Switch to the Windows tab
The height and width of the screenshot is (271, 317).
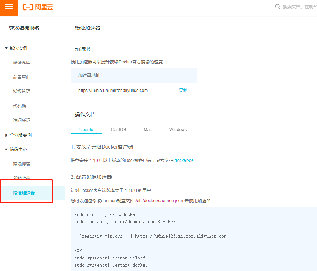178,130
